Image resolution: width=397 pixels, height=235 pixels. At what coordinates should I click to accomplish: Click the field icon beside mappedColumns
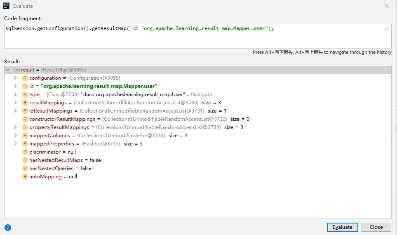[25, 136]
